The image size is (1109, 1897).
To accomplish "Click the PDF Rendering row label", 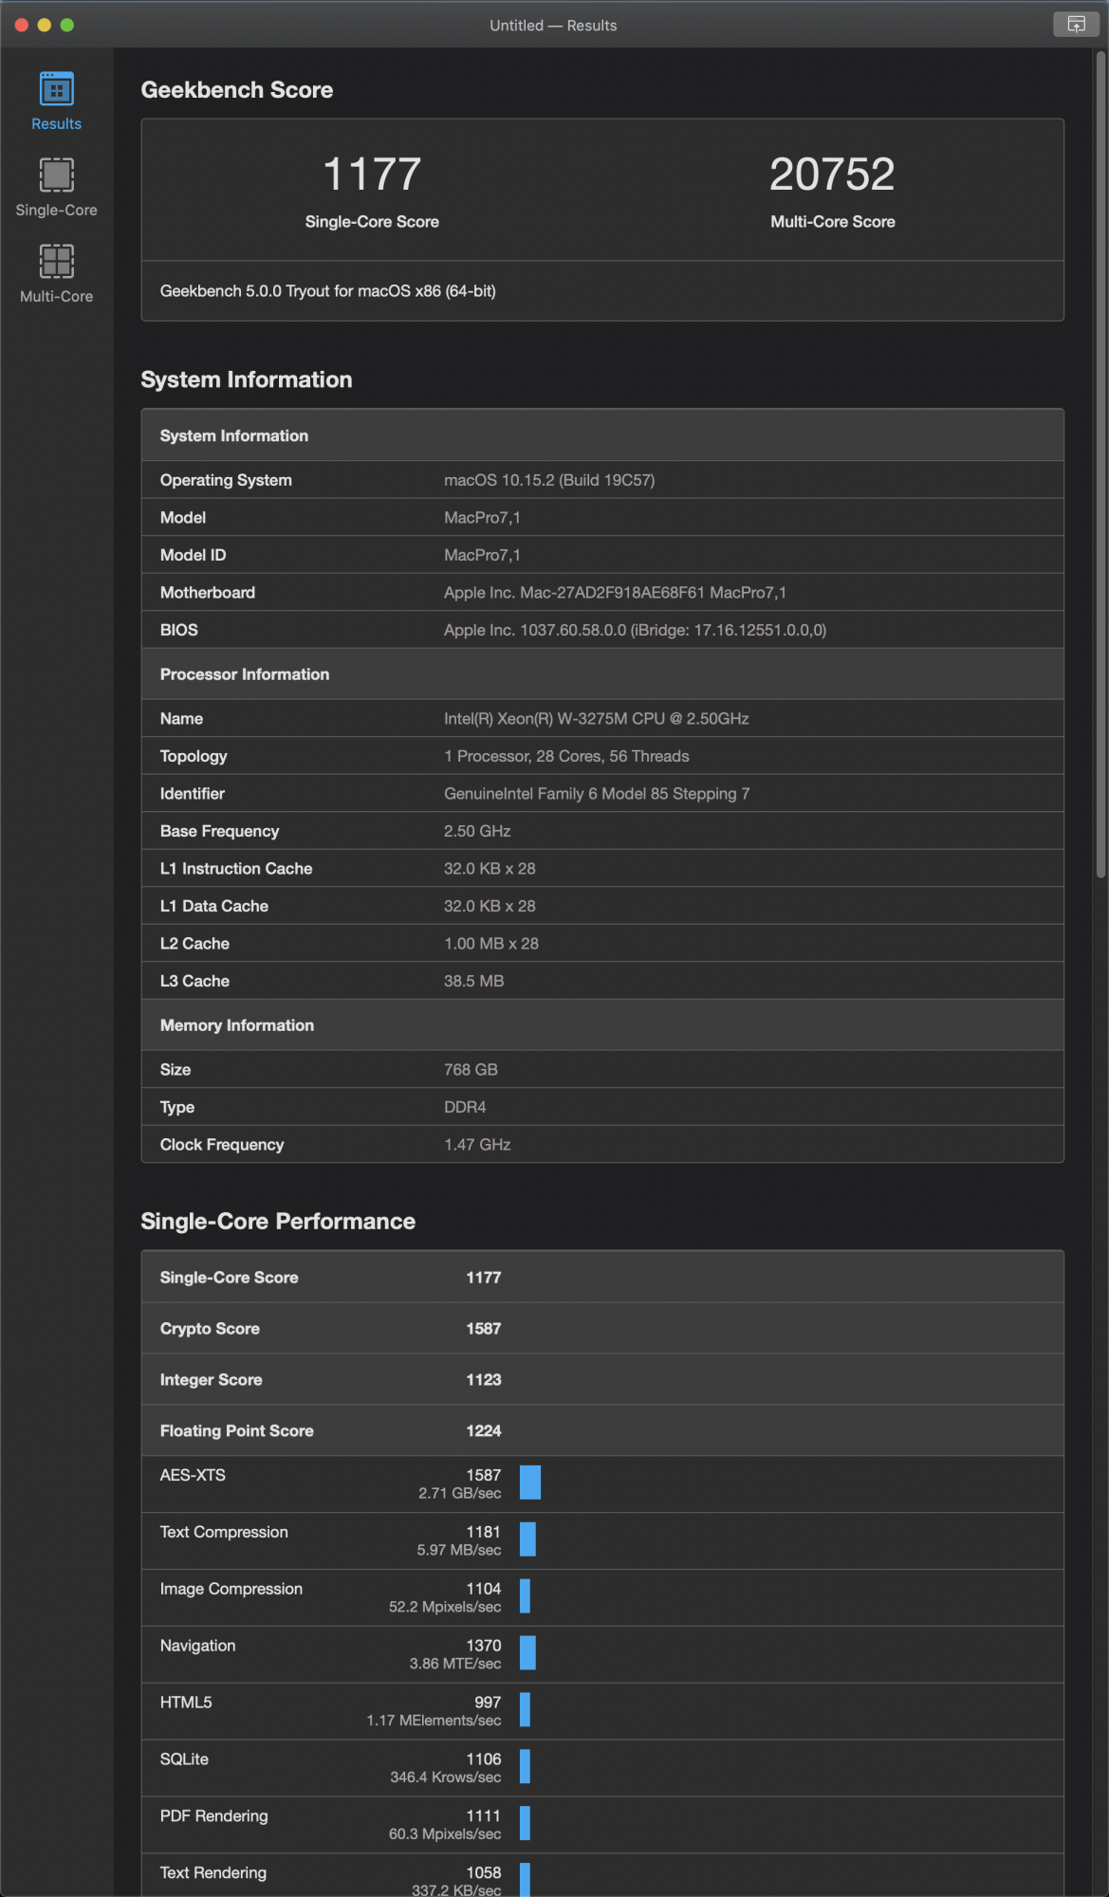I will 213,1816.
